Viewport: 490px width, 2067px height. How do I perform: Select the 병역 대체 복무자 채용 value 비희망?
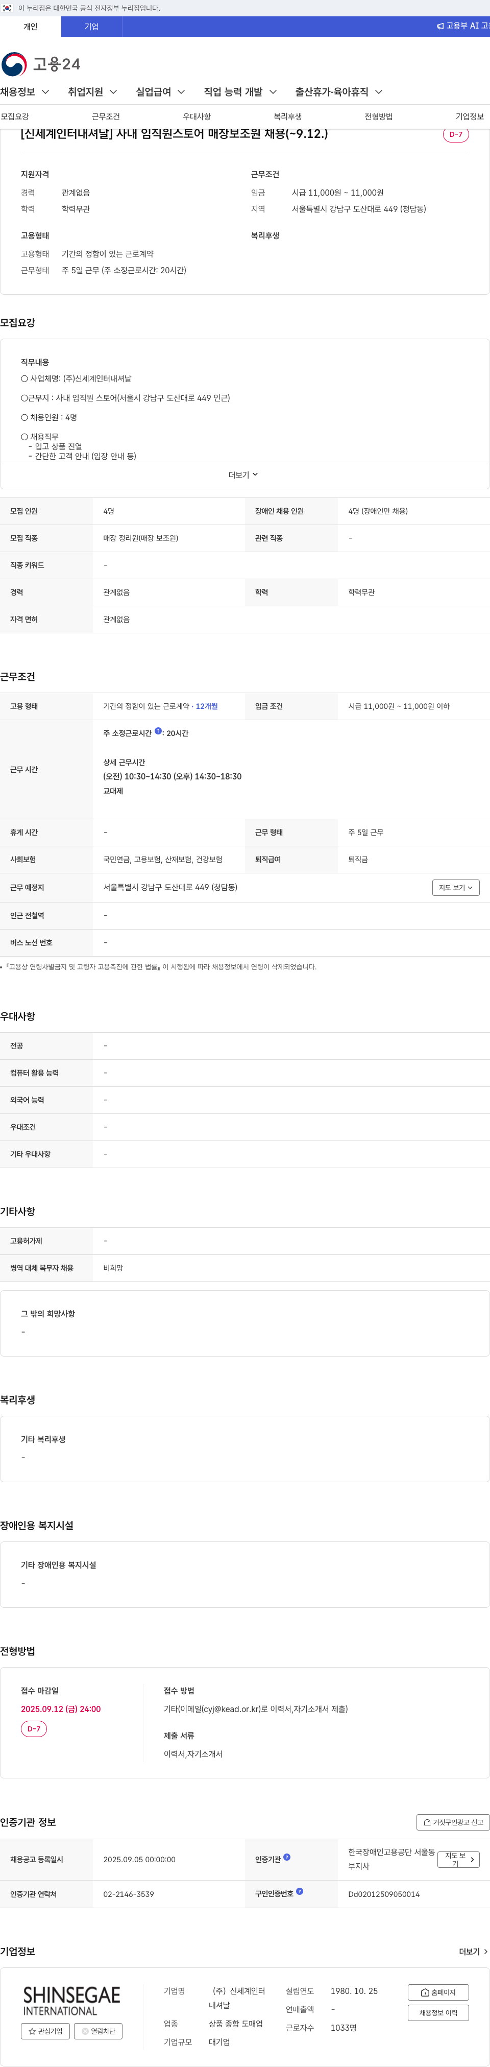[x=113, y=1268]
